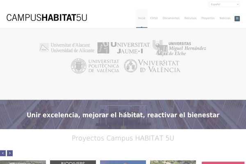Click the Universitat d'Alacant logo
Screen dimensions: 246x164
[67, 48]
